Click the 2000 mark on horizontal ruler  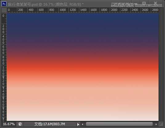pos(114,10)
